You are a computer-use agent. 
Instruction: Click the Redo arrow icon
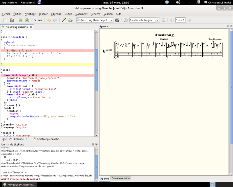click(x=55, y=20)
